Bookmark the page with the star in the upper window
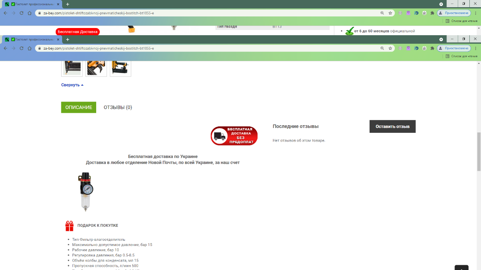The width and height of the screenshot is (481, 270). (x=390, y=13)
